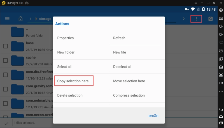Open the three-dot overflow menu

(196, 19)
